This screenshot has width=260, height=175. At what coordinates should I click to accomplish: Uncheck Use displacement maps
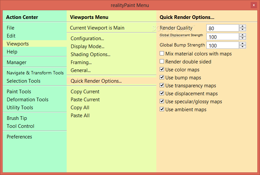click(162, 93)
